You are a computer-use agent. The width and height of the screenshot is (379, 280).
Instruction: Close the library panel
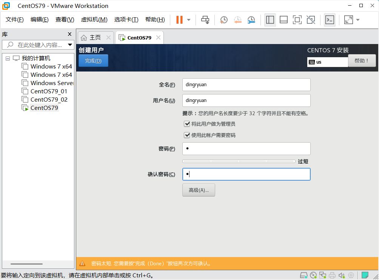[69, 34]
